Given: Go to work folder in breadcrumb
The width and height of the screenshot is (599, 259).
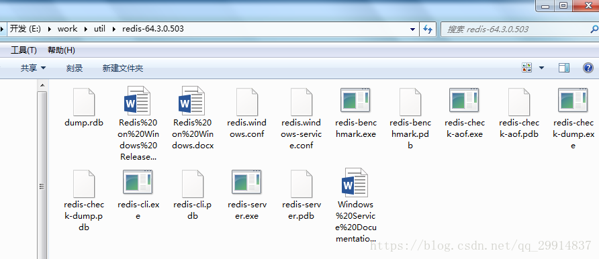Looking at the screenshot, I should point(67,29).
